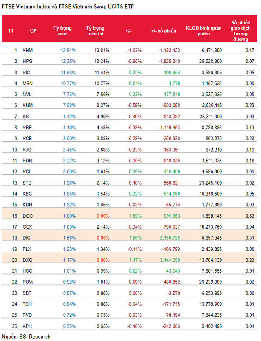The image size is (261, 341).
Task: Click the 'Nguồn: SSI Research' source text
Action: [x=26, y=337]
